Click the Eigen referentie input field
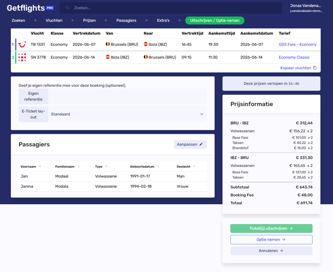Image resolution: width=333 pixels, height=272 pixels. click(127, 96)
